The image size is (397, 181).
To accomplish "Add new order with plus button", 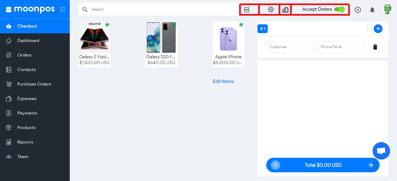I will click(378, 29).
